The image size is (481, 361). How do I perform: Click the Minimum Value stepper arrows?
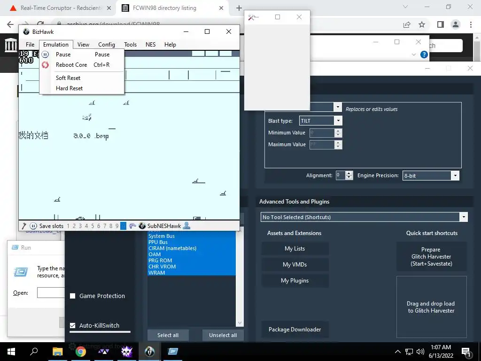point(338,133)
